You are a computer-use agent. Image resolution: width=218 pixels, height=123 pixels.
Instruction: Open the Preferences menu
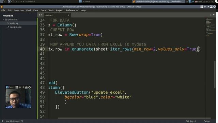(72, 10)
